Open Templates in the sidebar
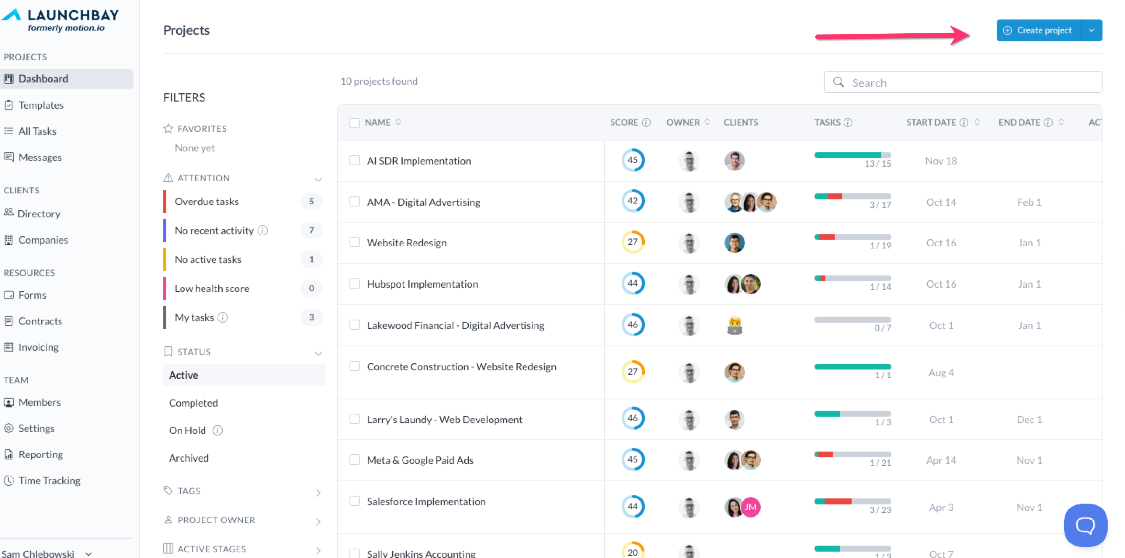This screenshot has height=558, width=1125. coord(40,105)
